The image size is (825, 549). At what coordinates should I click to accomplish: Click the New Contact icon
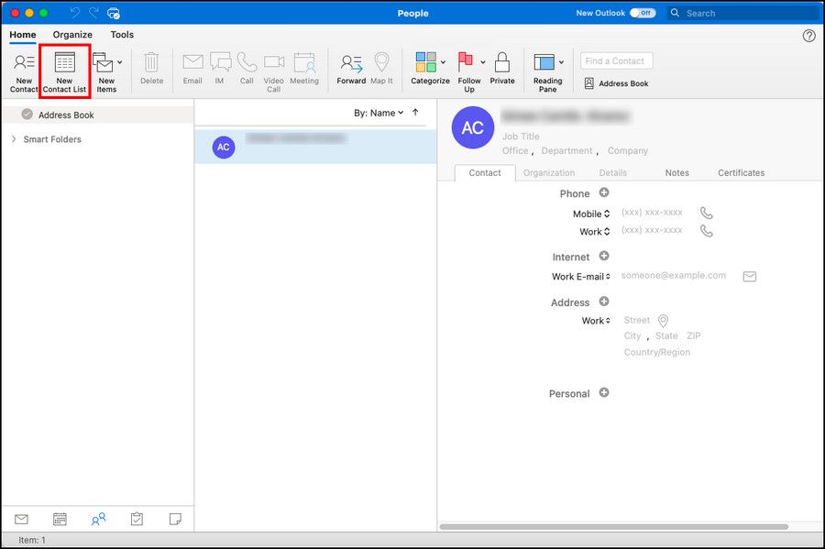pos(24,71)
